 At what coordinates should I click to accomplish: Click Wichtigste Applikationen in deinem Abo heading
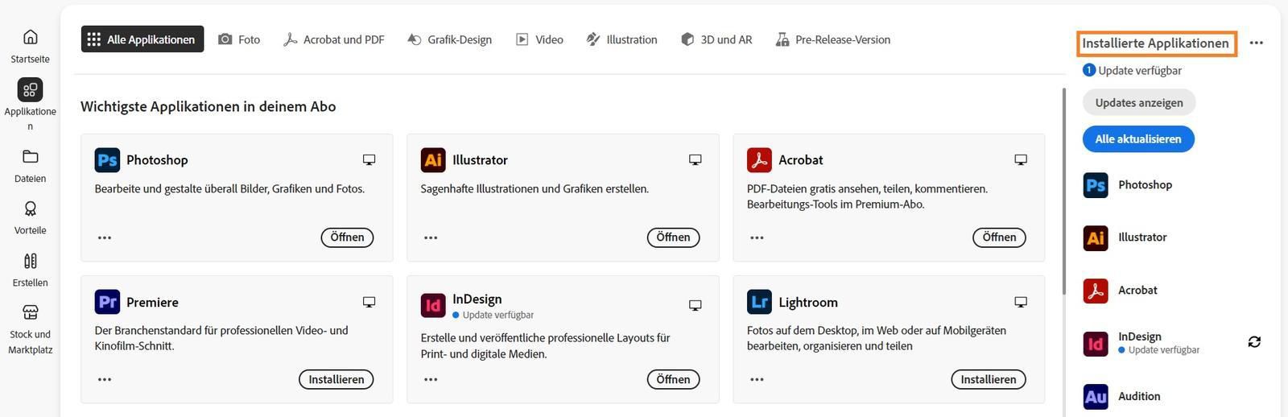(x=208, y=106)
